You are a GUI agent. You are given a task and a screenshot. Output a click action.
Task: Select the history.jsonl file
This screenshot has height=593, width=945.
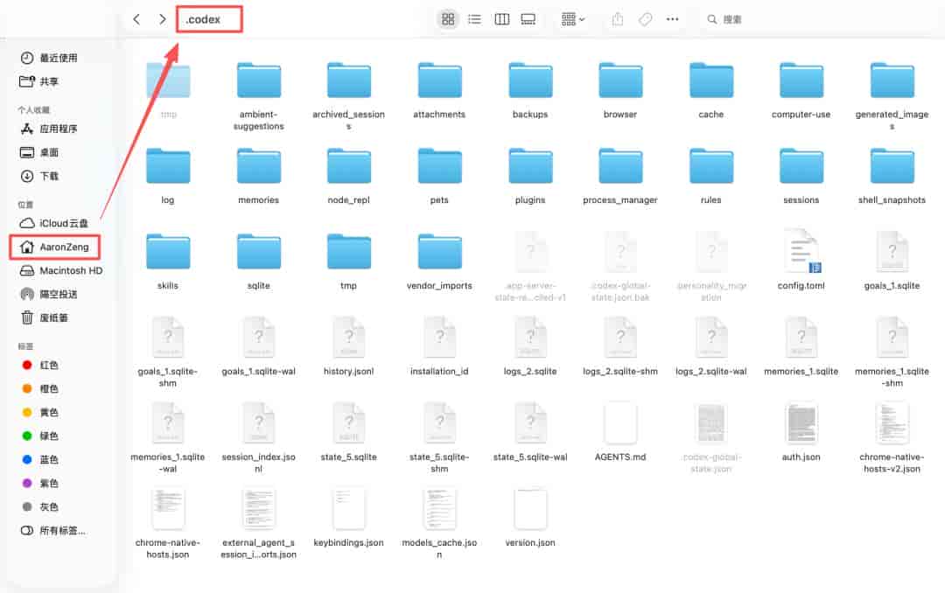[x=349, y=346]
